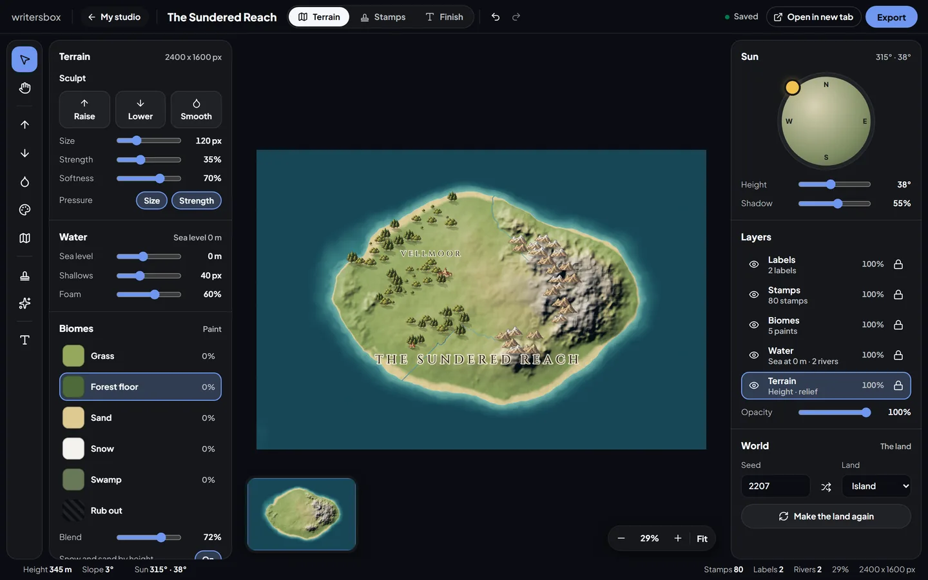Viewport: 928px width, 580px height.
Task: Select the droplet smooth tool in left toolbar
Action: 24,182
